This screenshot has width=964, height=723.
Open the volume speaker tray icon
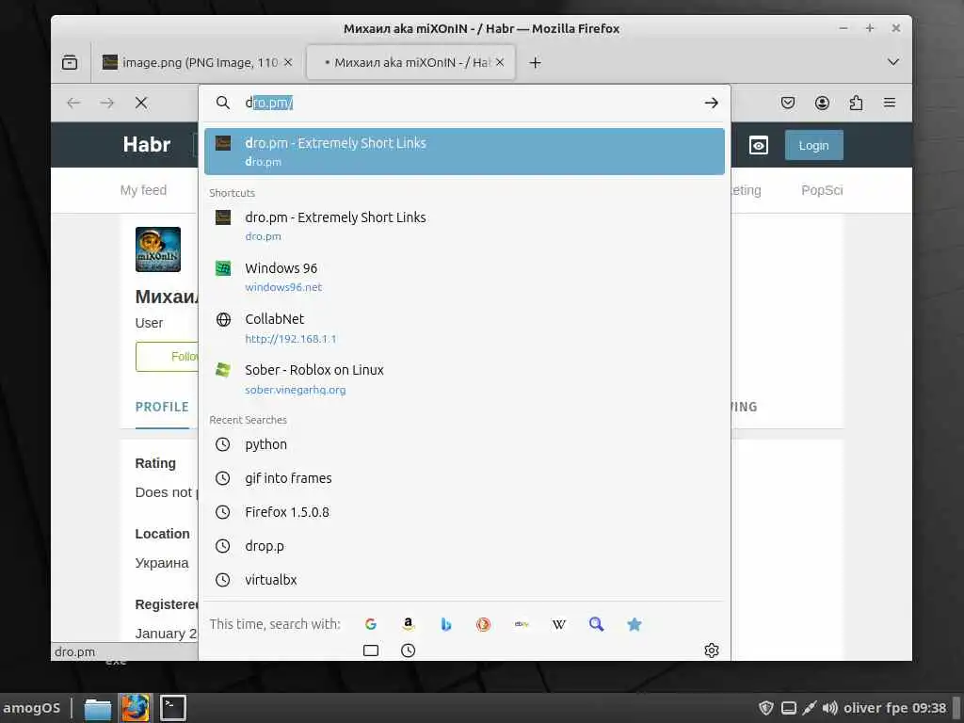[x=830, y=708]
